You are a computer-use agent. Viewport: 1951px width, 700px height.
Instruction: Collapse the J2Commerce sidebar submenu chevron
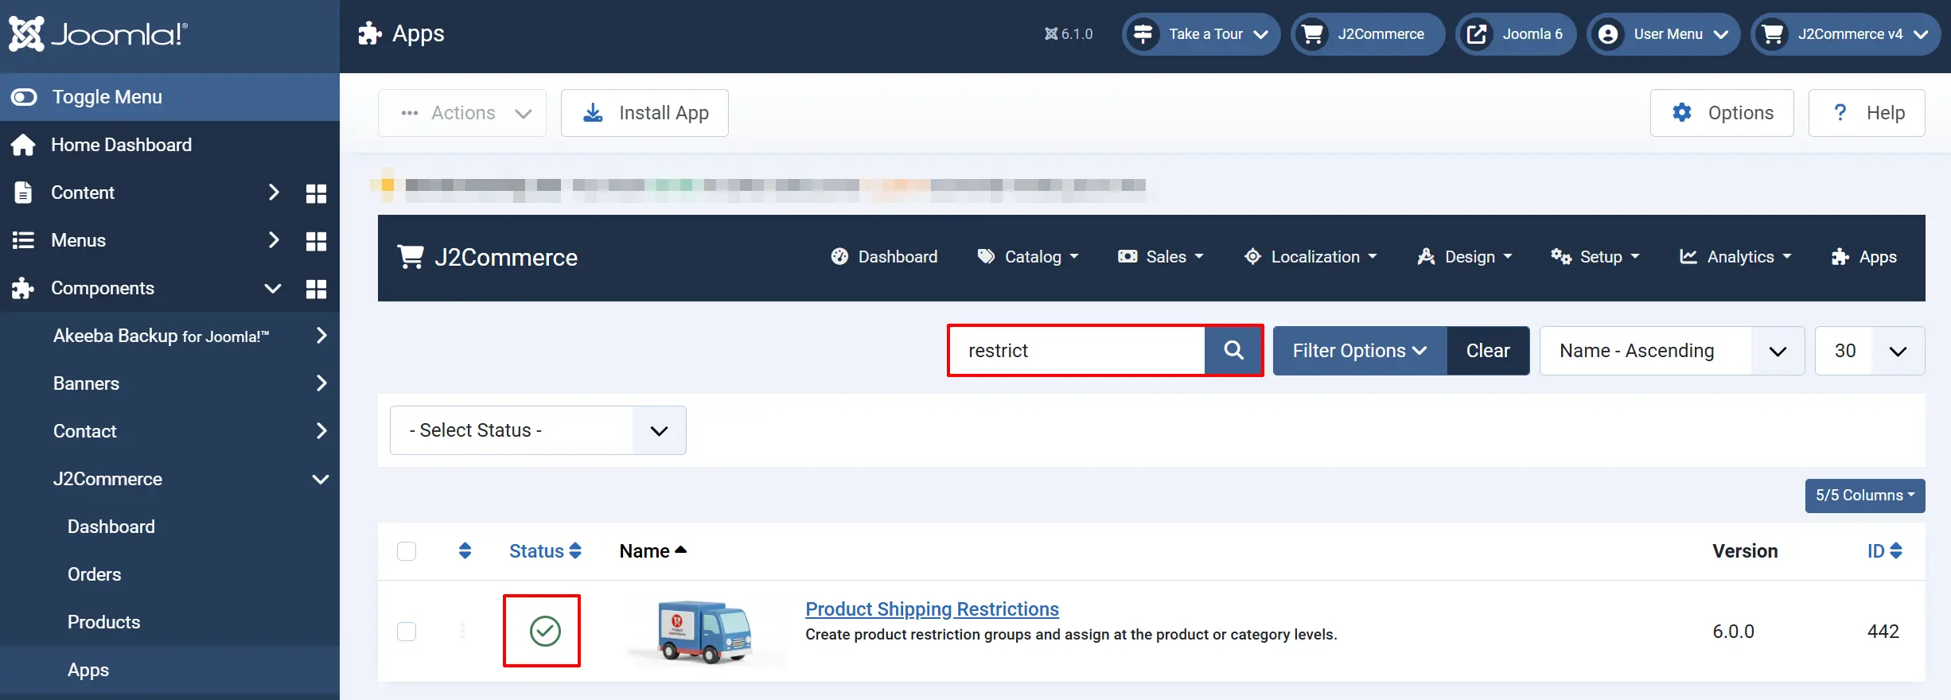coord(321,479)
